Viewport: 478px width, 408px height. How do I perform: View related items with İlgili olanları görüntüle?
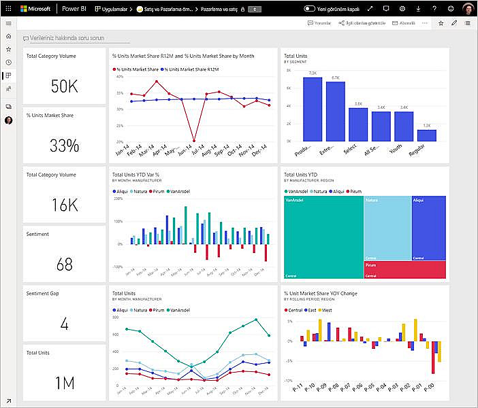[x=362, y=23]
